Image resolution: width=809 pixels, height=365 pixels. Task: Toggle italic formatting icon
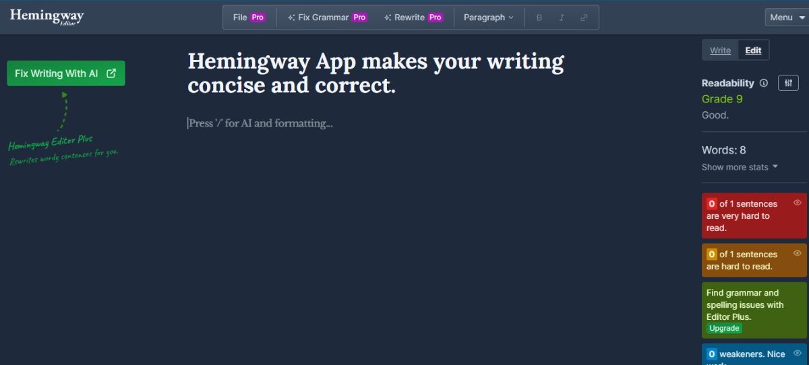pyautogui.click(x=562, y=18)
